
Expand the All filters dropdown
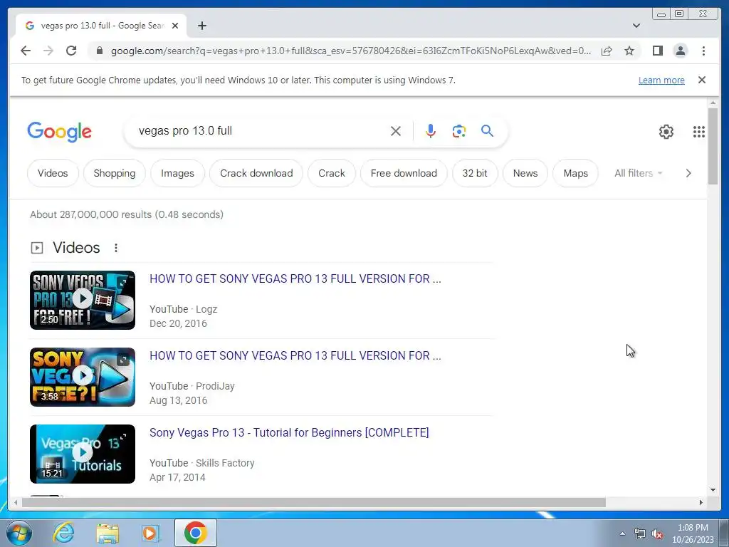pos(639,173)
